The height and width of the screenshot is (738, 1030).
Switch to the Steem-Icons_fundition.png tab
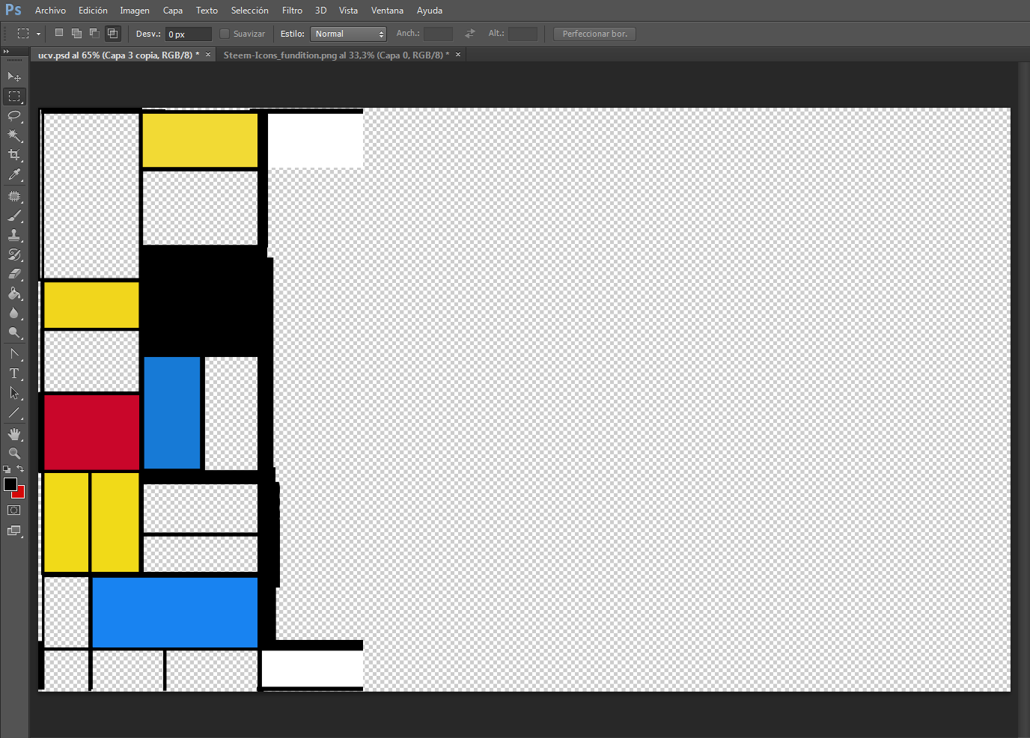[336, 55]
